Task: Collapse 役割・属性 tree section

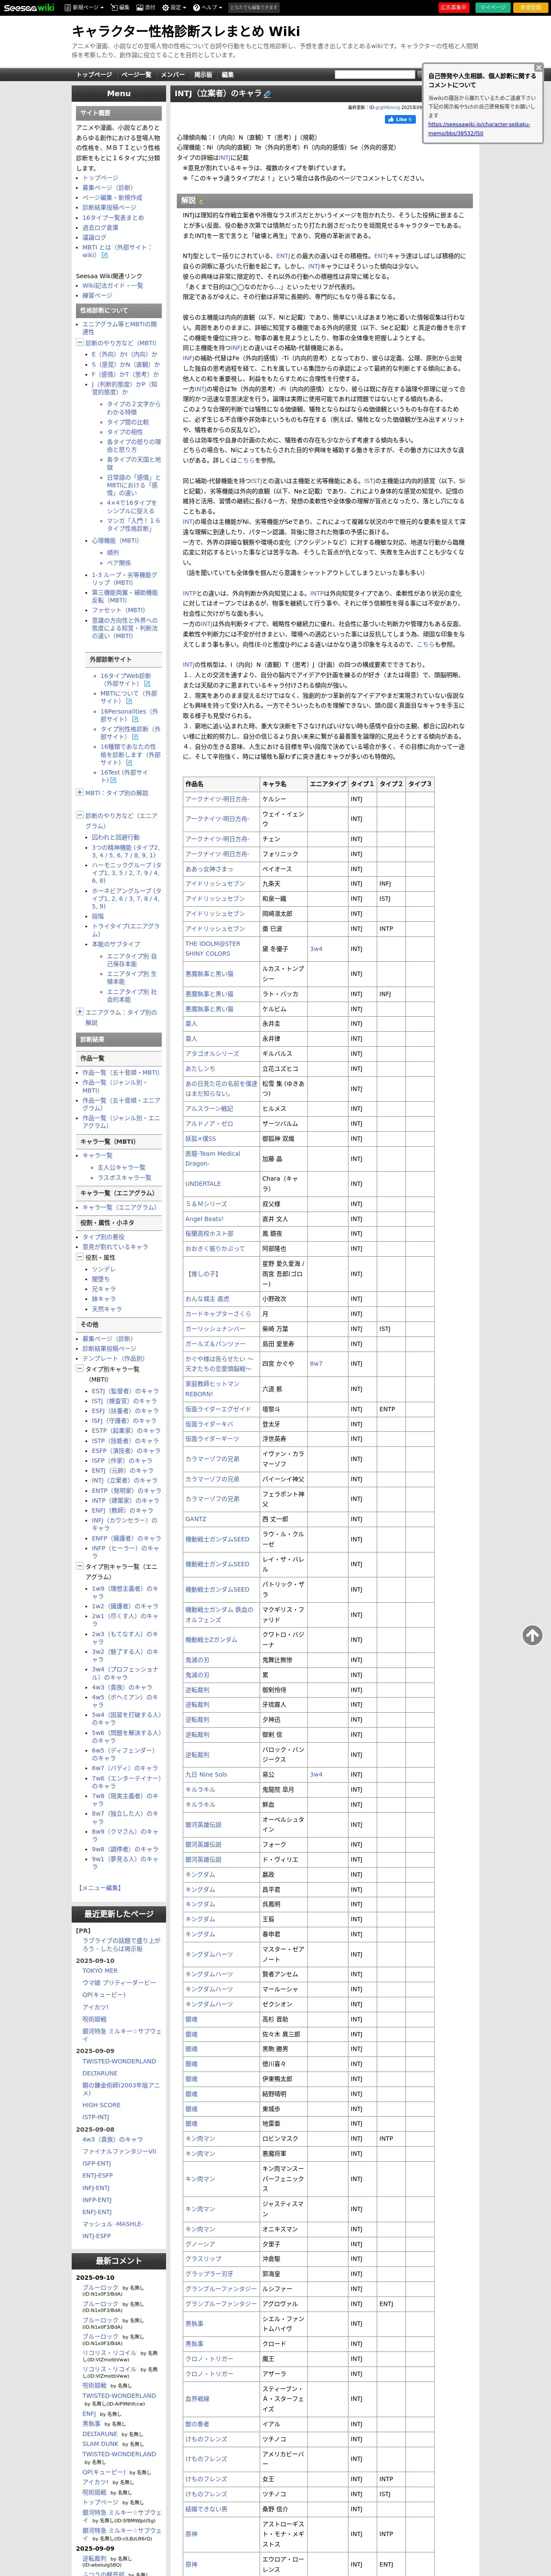Action: pyautogui.click(x=79, y=1258)
